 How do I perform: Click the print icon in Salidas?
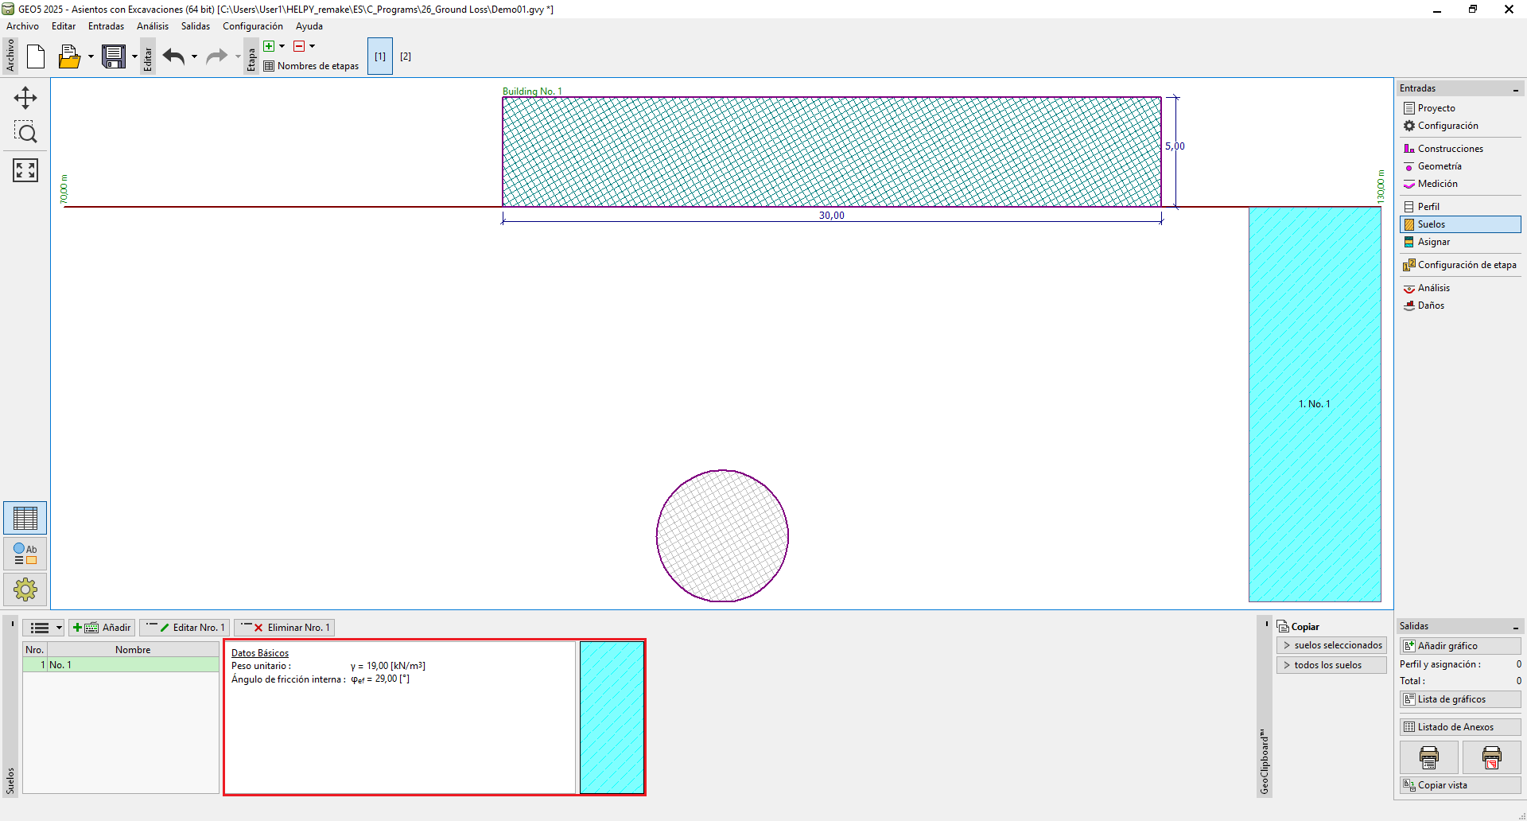click(1428, 757)
